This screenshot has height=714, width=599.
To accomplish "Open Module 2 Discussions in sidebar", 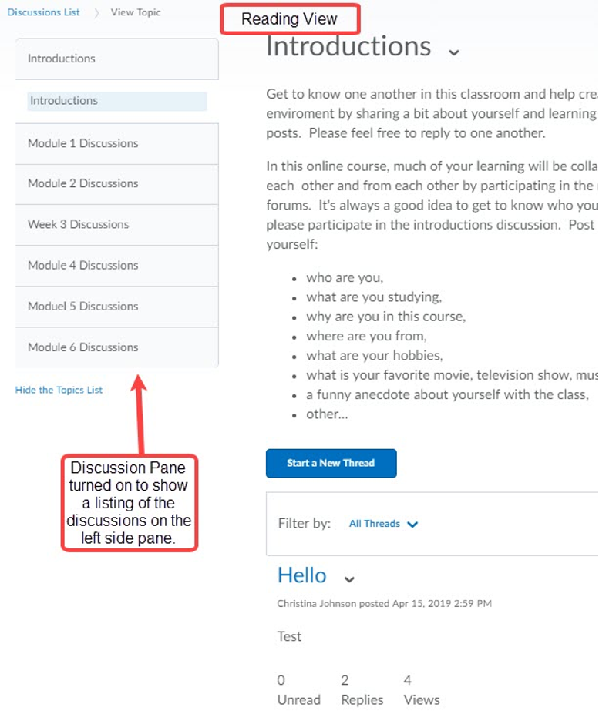I will click(83, 183).
